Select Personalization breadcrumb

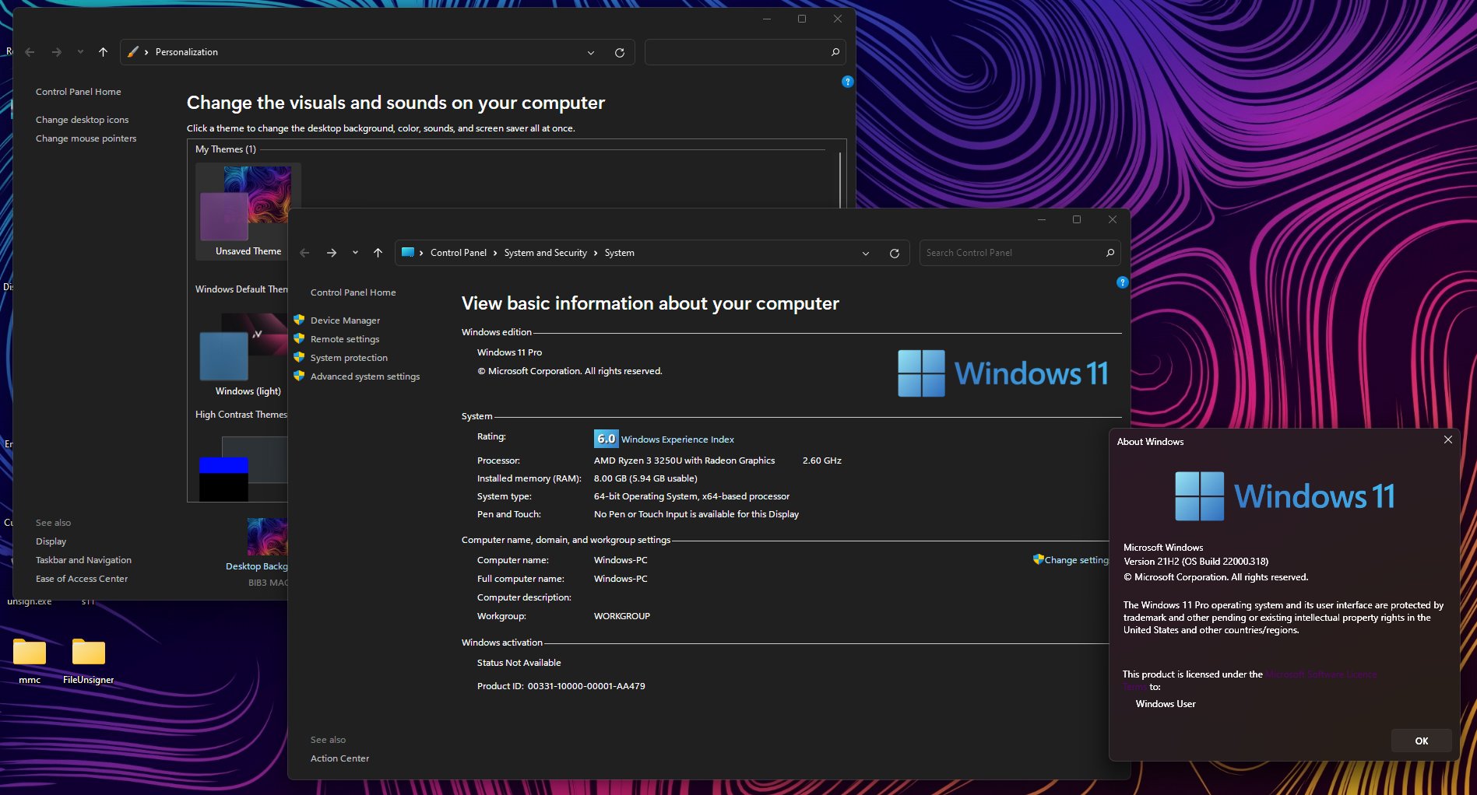(187, 52)
